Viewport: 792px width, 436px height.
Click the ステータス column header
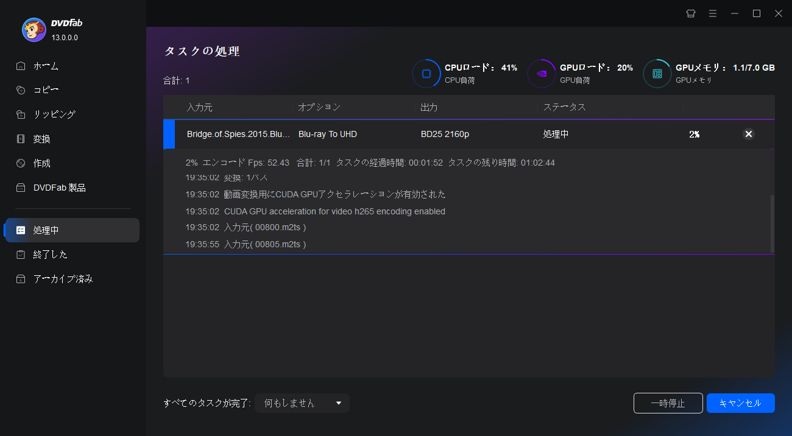coord(564,107)
